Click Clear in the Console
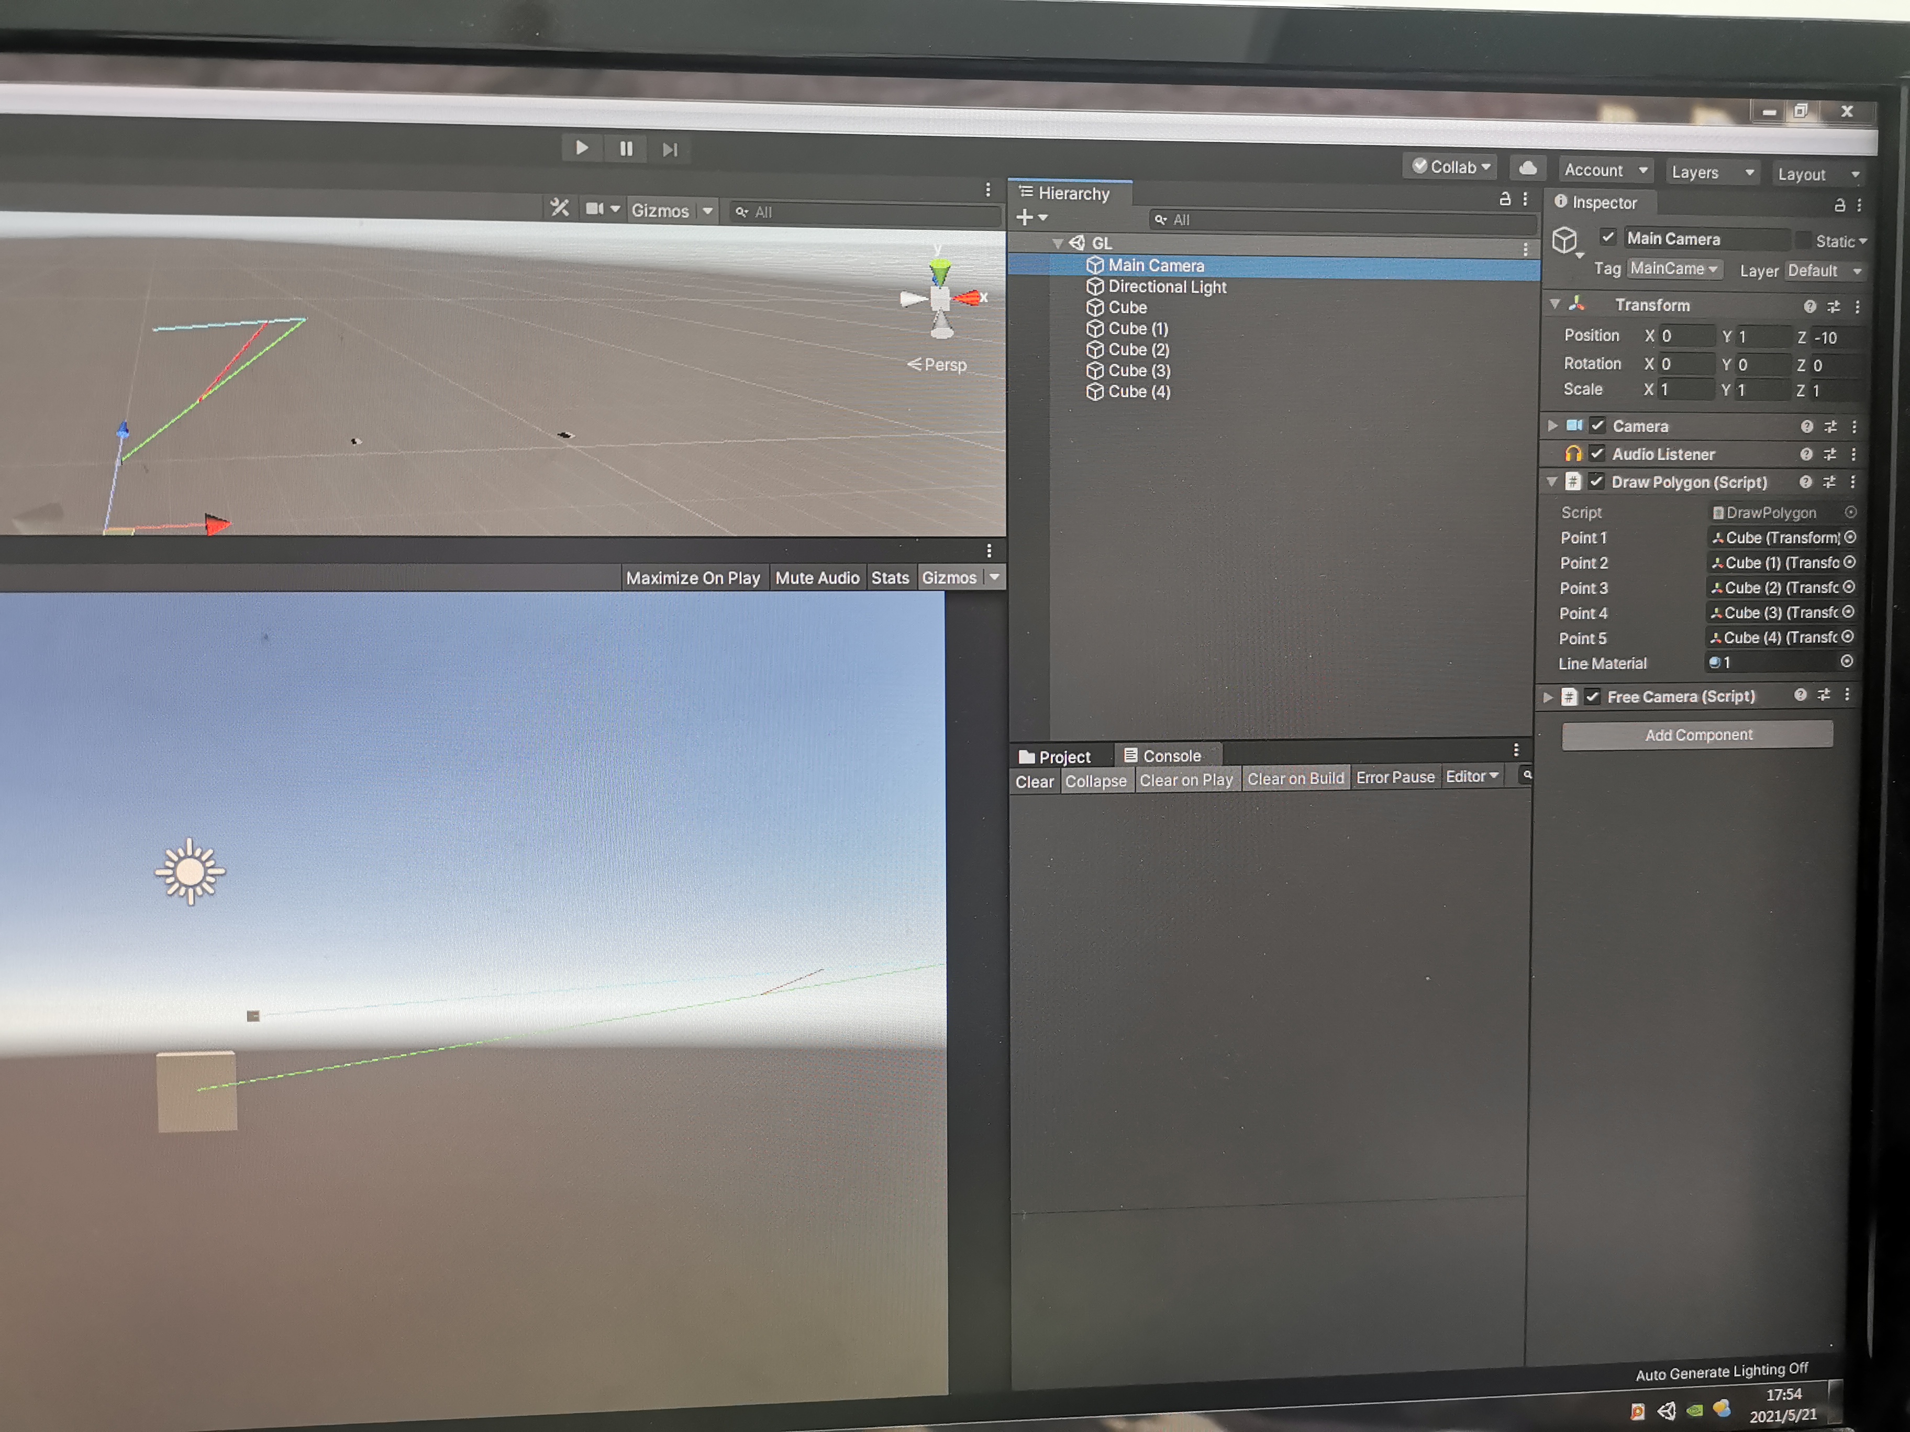This screenshot has height=1432, width=1910. coord(1034,781)
